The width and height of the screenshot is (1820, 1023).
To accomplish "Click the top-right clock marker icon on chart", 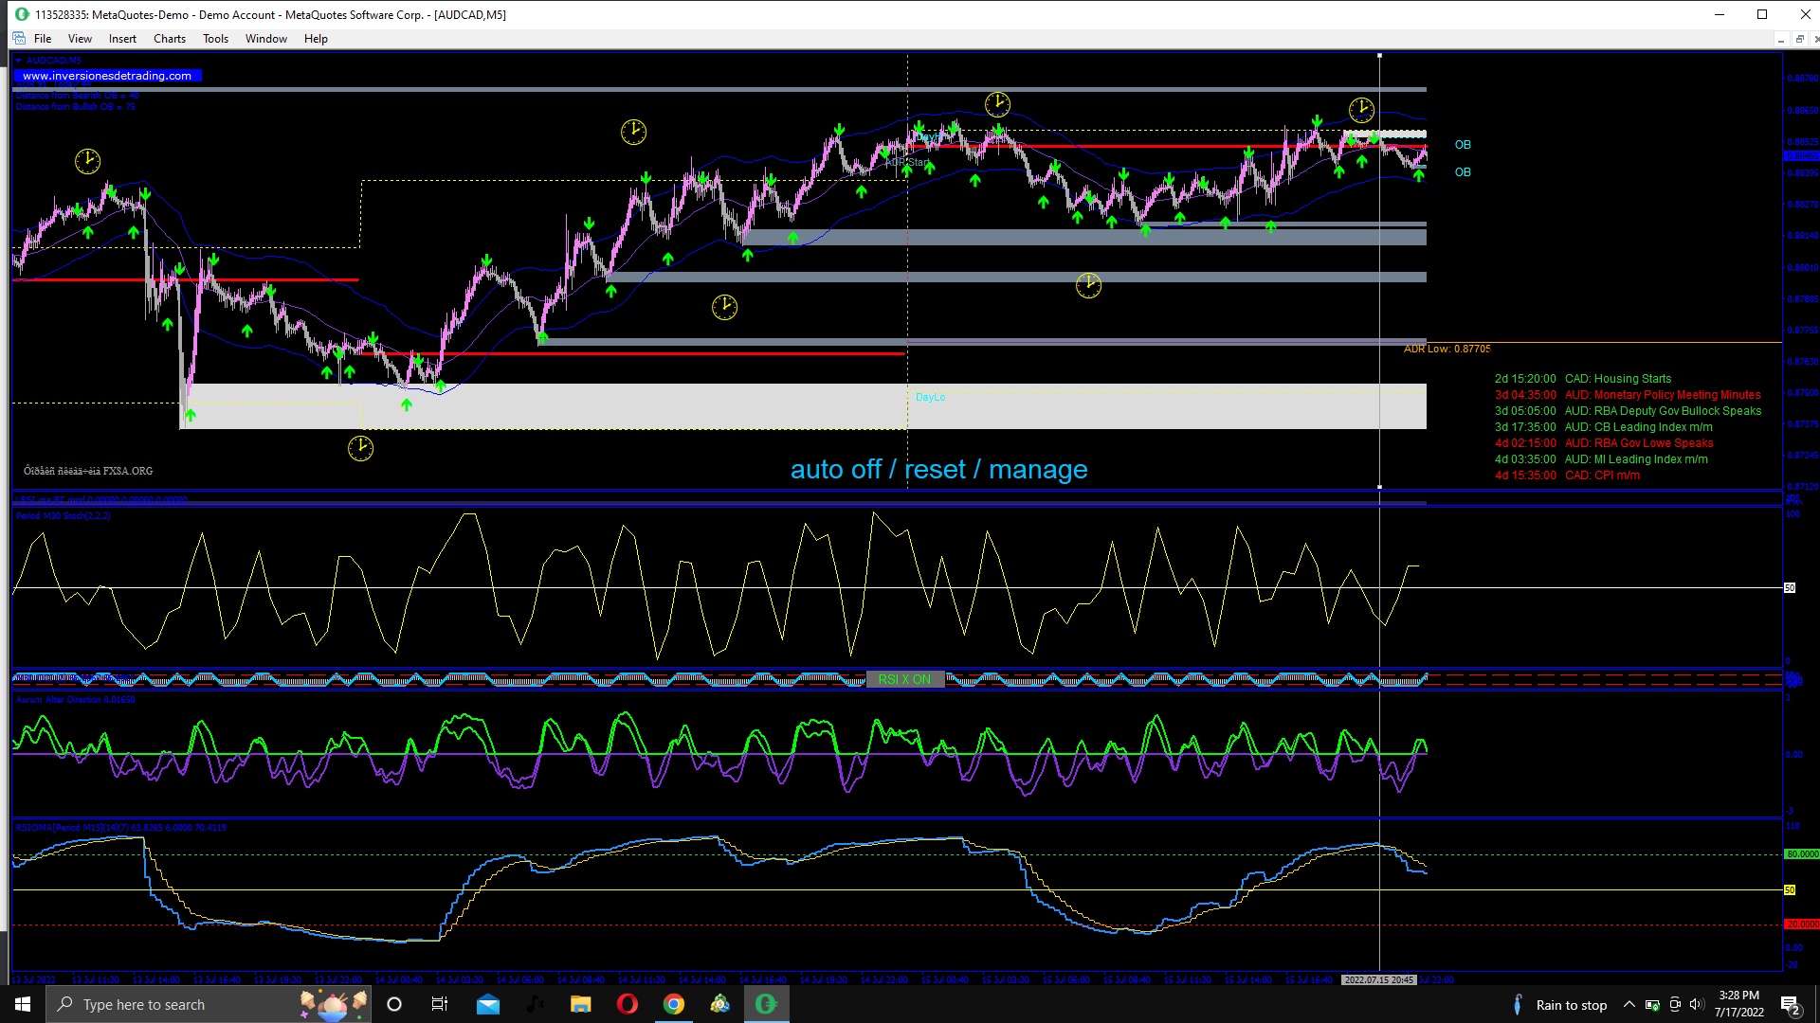I will pyautogui.click(x=1361, y=110).
